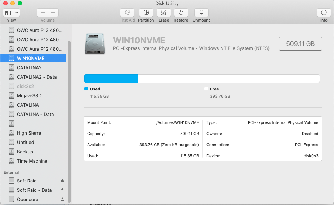Run First Aid from toolbar
Image resolution: width=334 pixels, height=205 pixels.
coord(127,13)
